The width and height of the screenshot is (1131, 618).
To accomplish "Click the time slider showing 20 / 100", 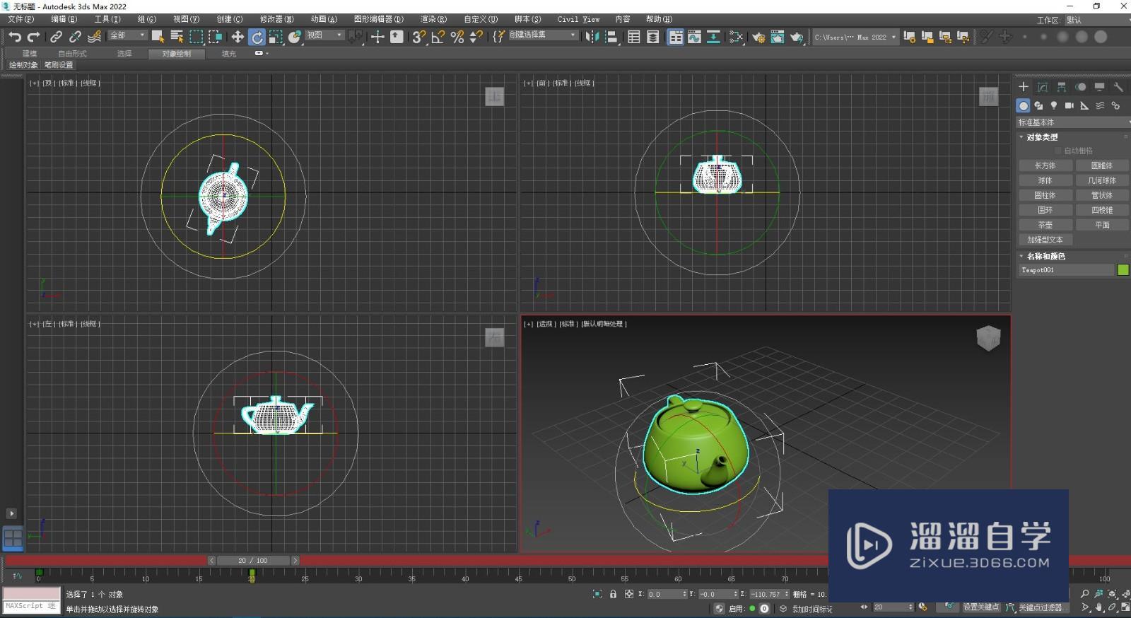I will click(252, 560).
